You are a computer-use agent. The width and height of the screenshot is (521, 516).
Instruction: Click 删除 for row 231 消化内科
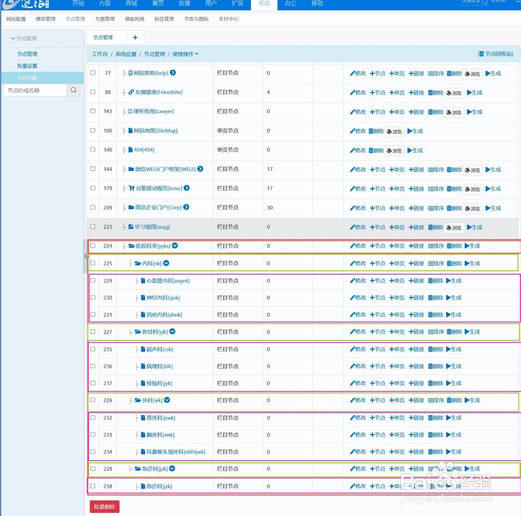(436, 314)
